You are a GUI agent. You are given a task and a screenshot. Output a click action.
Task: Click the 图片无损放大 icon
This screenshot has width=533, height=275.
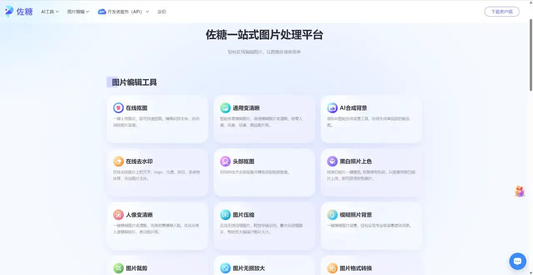point(225,268)
